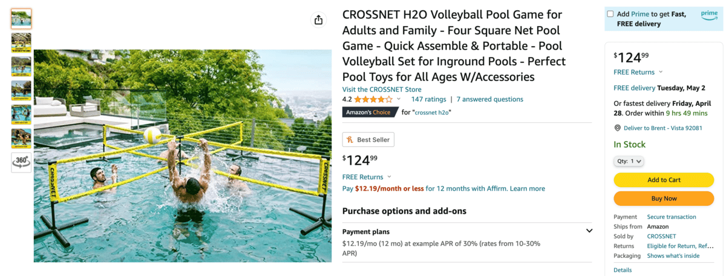View the 7 answered questions
This screenshot has height=276, width=726.
point(489,99)
